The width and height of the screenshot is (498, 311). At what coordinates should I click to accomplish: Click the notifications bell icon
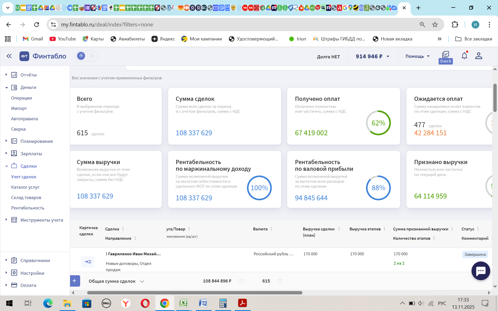pos(464,56)
